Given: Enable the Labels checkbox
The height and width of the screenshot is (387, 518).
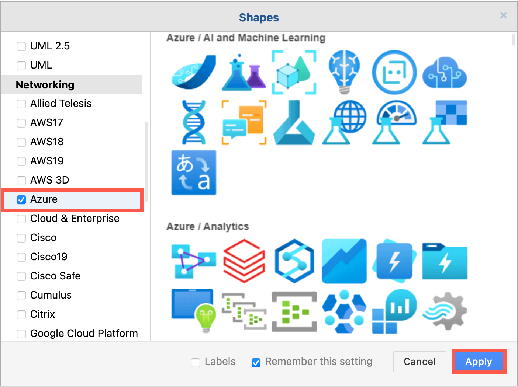Looking at the screenshot, I should pyautogui.click(x=196, y=362).
